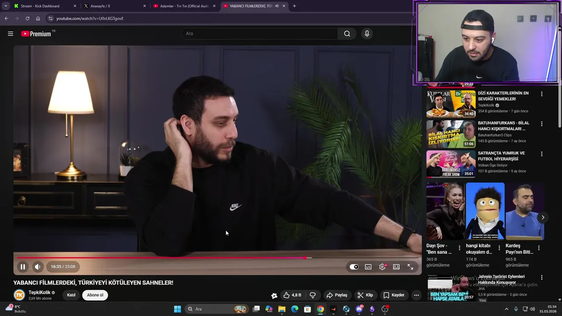Close the Kick Dashboard tab
This screenshot has width=562, height=316.
click(x=75, y=6)
